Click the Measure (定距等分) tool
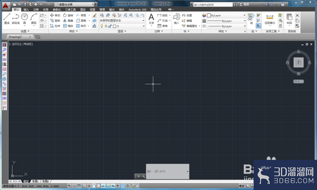This screenshot has width=317, height=190. click(270, 19)
